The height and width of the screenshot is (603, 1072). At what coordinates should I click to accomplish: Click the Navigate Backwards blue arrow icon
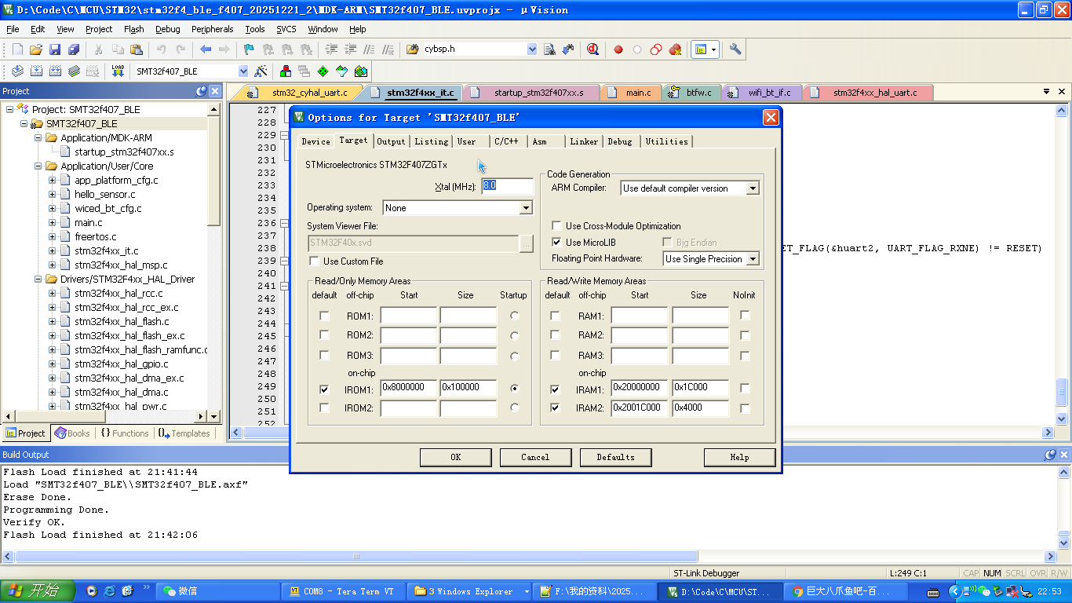[206, 49]
